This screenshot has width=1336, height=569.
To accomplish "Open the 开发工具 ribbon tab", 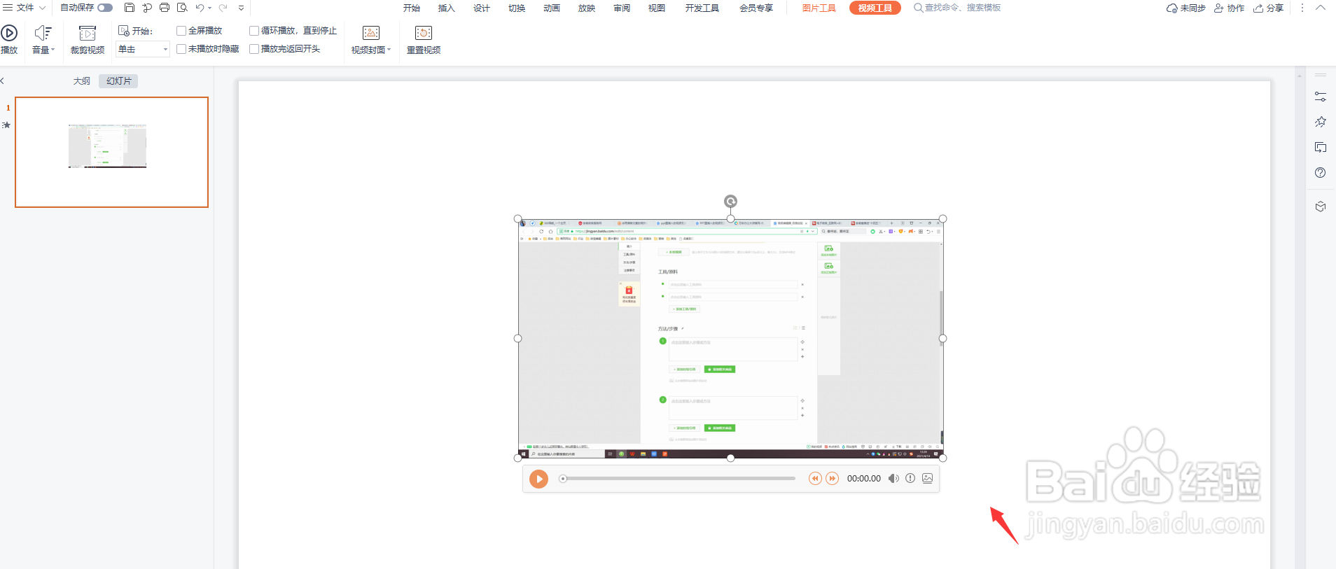I will [x=702, y=8].
